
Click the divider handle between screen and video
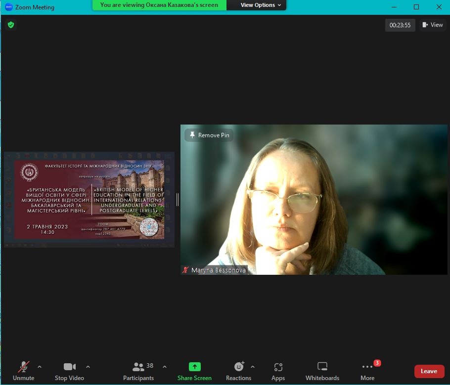coord(178,199)
